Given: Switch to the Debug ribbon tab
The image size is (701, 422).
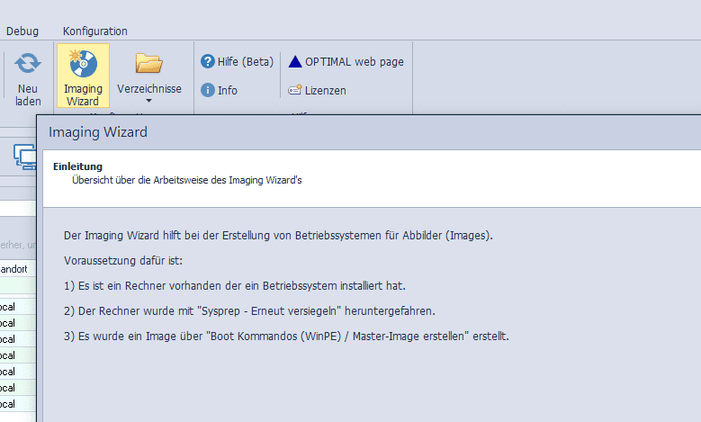Looking at the screenshot, I should click(x=22, y=31).
